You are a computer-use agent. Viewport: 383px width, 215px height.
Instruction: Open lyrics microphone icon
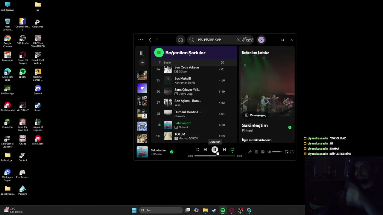tap(250, 152)
